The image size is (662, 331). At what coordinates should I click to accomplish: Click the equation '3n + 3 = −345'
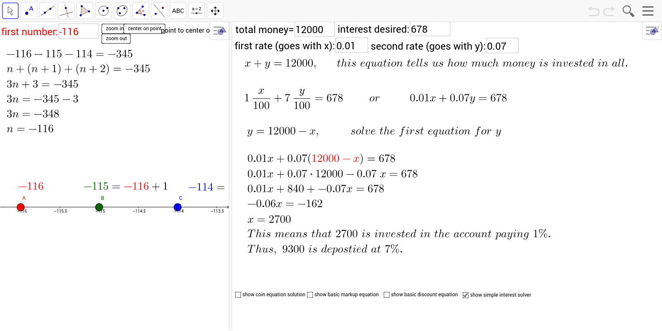43,84
